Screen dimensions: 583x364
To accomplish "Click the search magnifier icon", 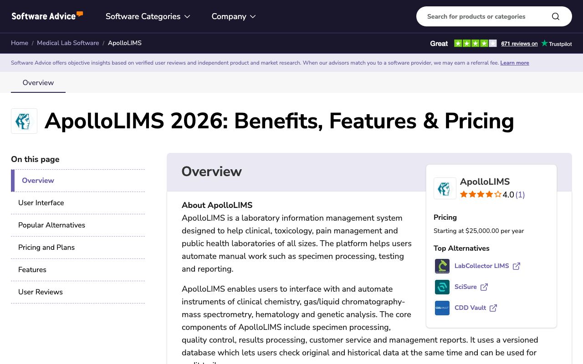I will [x=556, y=16].
